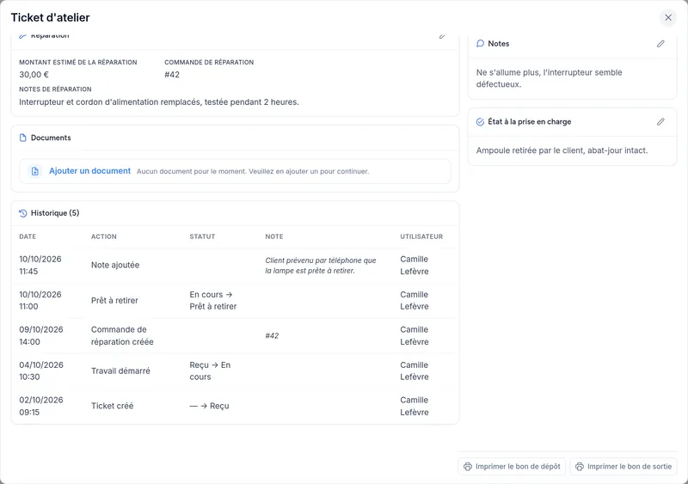
Task: Click the note Ne s'allume plus text
Action: [x=550, y=78]
